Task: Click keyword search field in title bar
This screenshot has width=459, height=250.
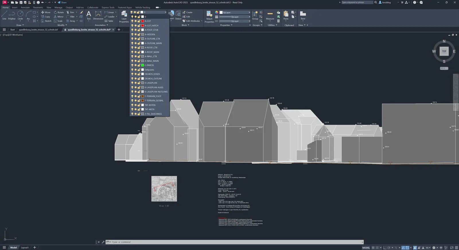Action: [357, 2]
